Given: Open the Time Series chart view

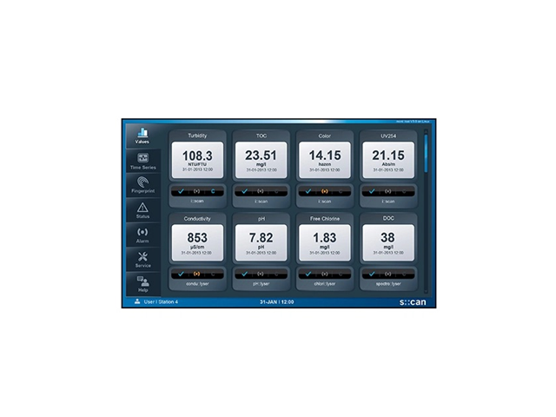Looking at the screenshot, I should (142, 161).
